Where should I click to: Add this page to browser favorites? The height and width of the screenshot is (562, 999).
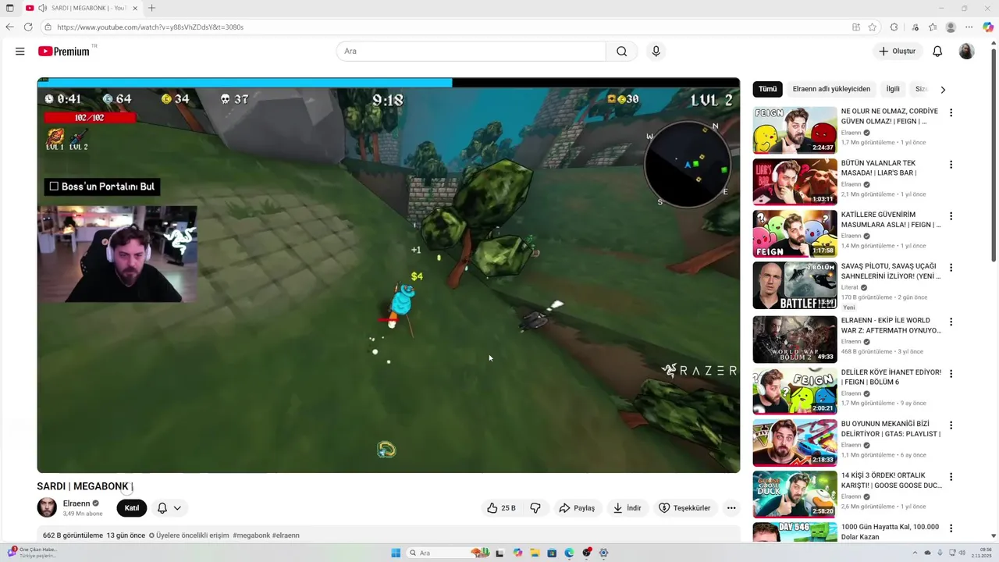coord(873,27)
